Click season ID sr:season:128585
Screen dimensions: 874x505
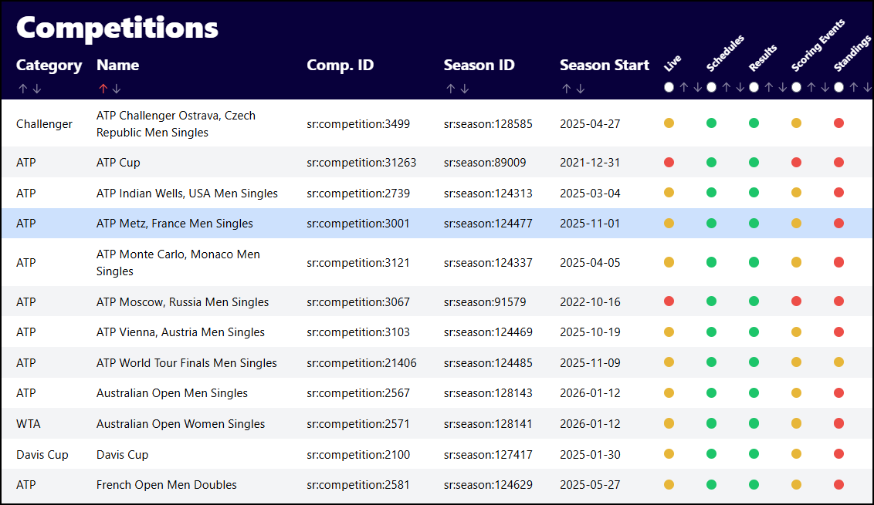488,123
